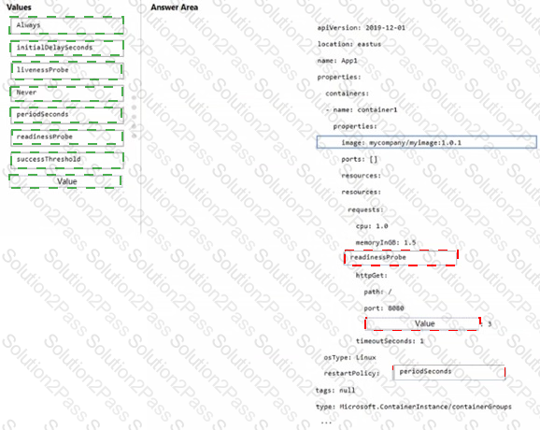Click the type Microsoft.ContainerInstance line
540x430 pixels.
coord(414,407)
